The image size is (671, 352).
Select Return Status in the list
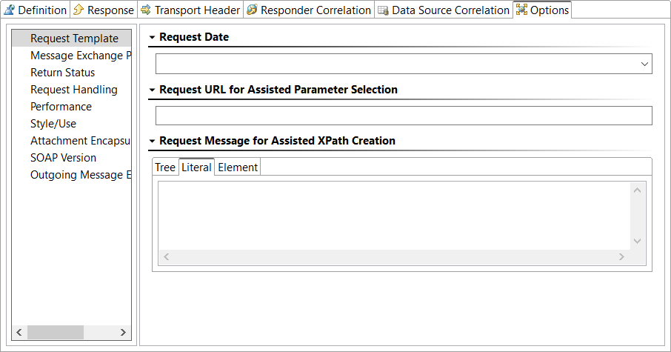coord(62,73)
